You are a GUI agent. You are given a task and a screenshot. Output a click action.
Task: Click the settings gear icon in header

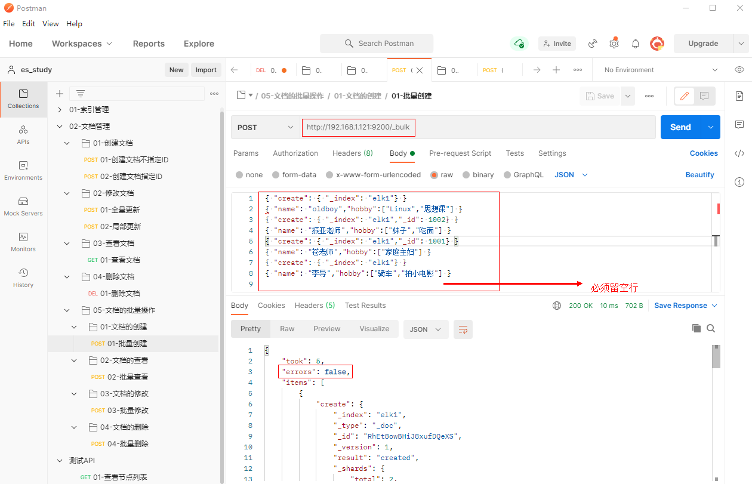[x=614, y=44]
